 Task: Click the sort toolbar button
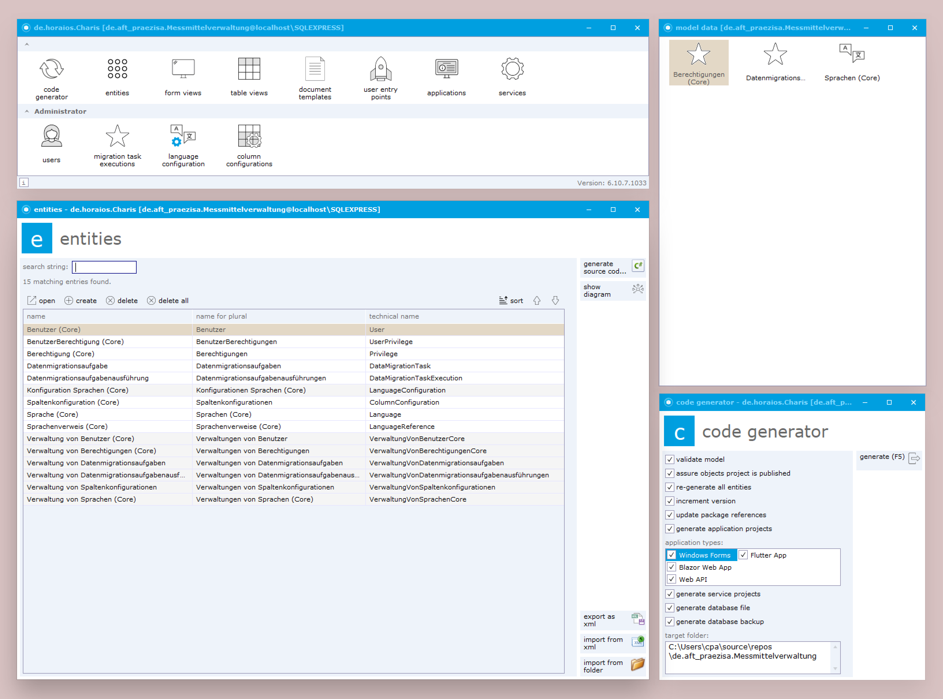511,300
